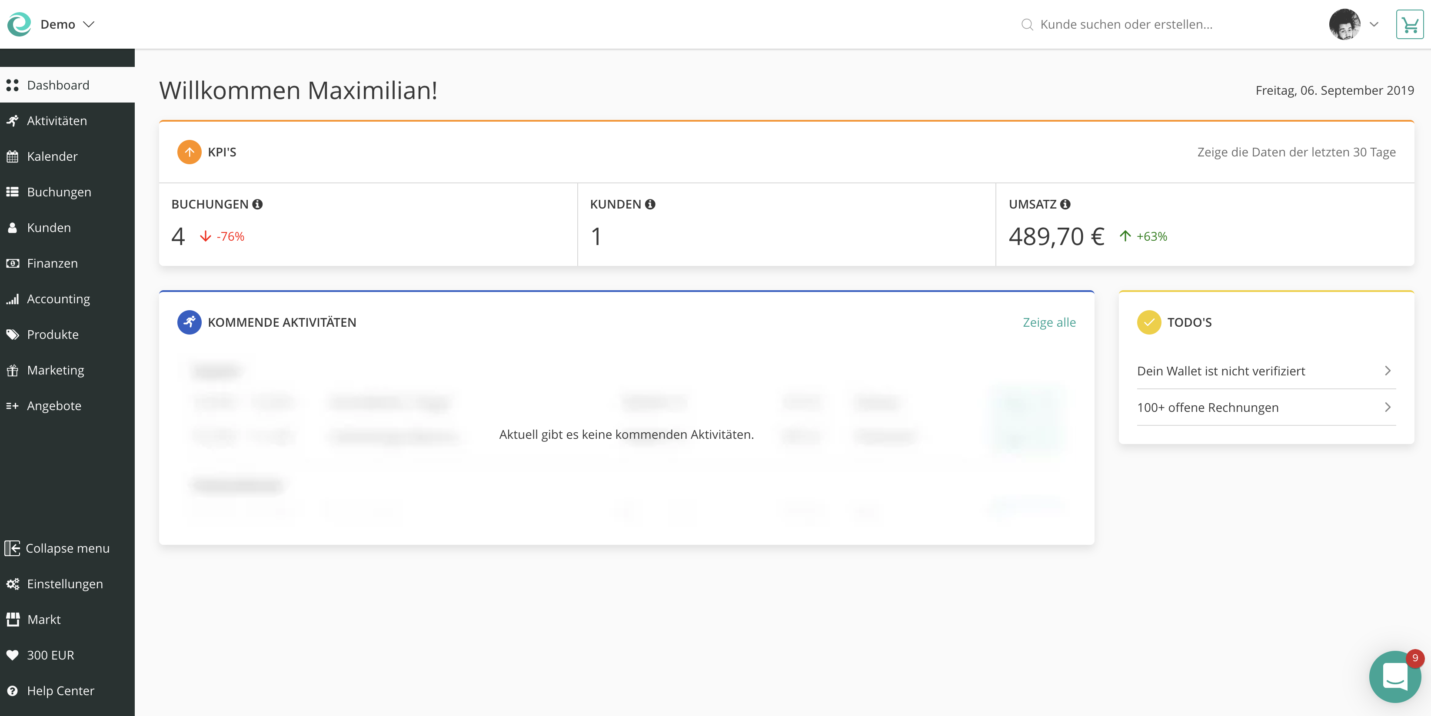Click the Collapse menu icon
The width and height of the screenshot is (1431, 716).
pos(12,548)
